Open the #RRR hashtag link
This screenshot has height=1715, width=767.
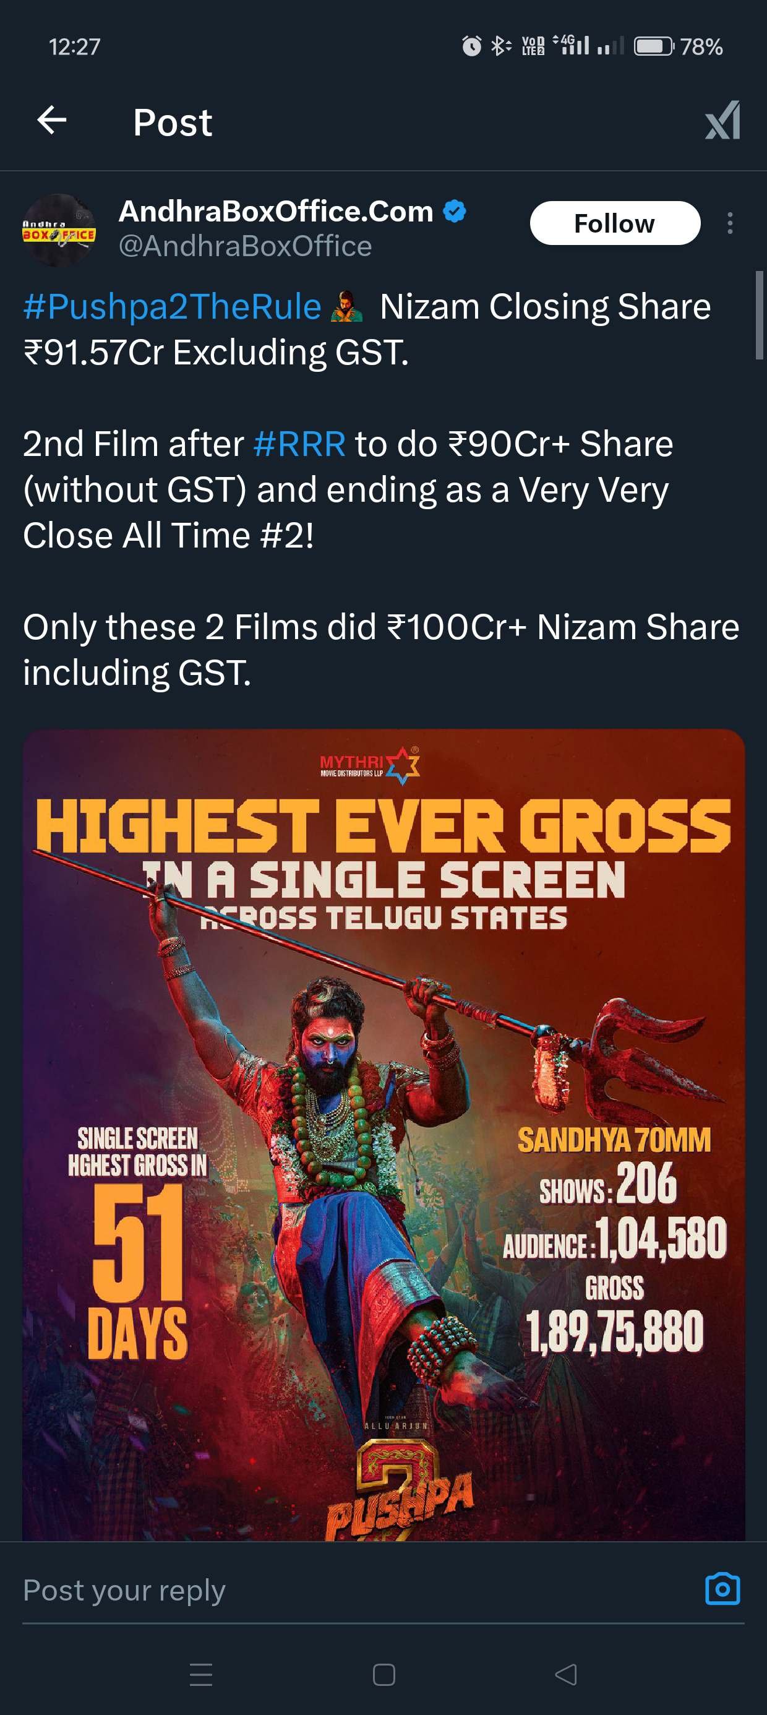click(299, 444)
